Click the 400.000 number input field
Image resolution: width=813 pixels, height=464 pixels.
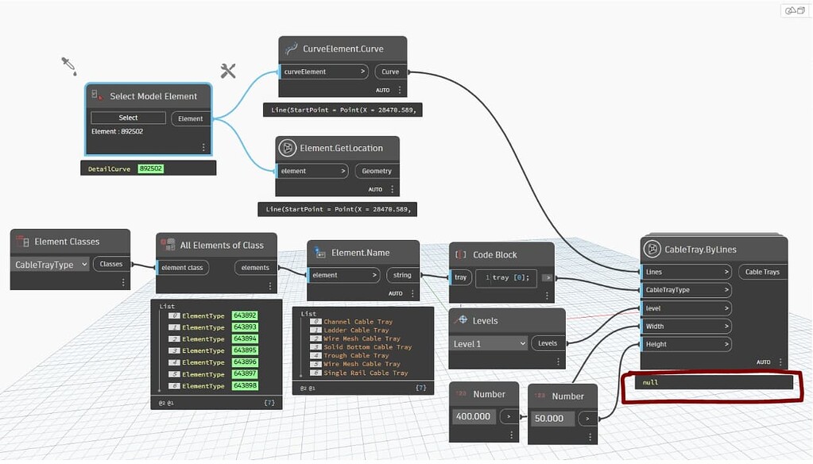[x=474, y=416]
